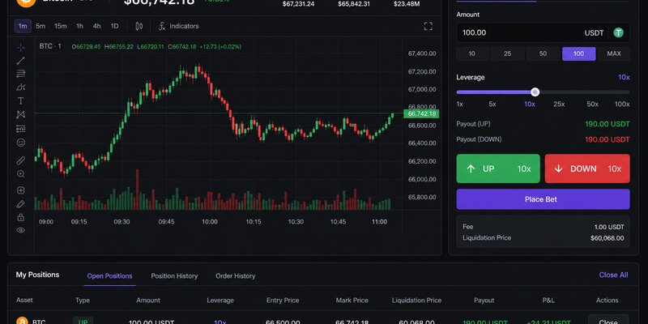Choose the red DOWN 10x direction
Screen dimensions: 648x324
pyautogui.click(x=587, y=168)
